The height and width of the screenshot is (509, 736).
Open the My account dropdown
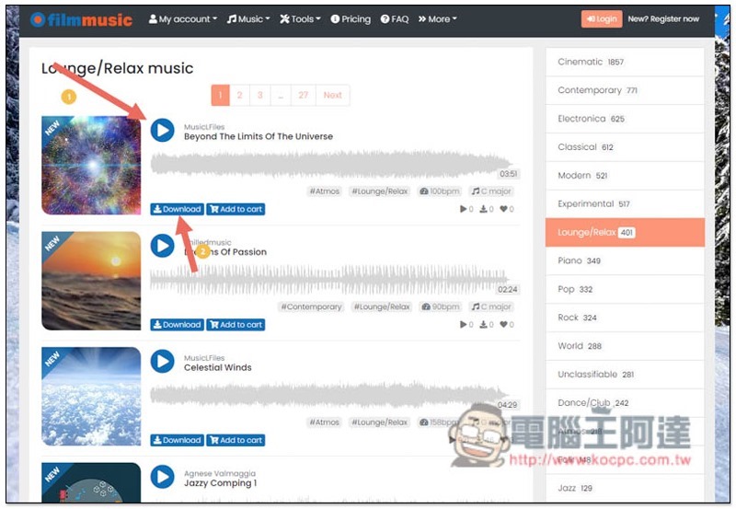click(x=183, y=19)
